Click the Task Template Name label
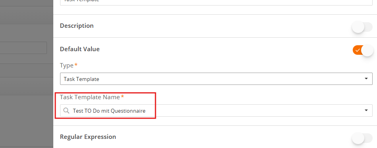377x148 pixels. point(90,97)
